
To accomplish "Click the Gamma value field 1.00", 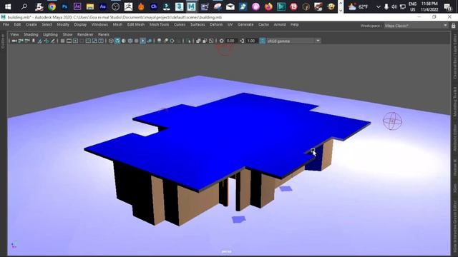I will pyautogui.click(x=251, y=41).
